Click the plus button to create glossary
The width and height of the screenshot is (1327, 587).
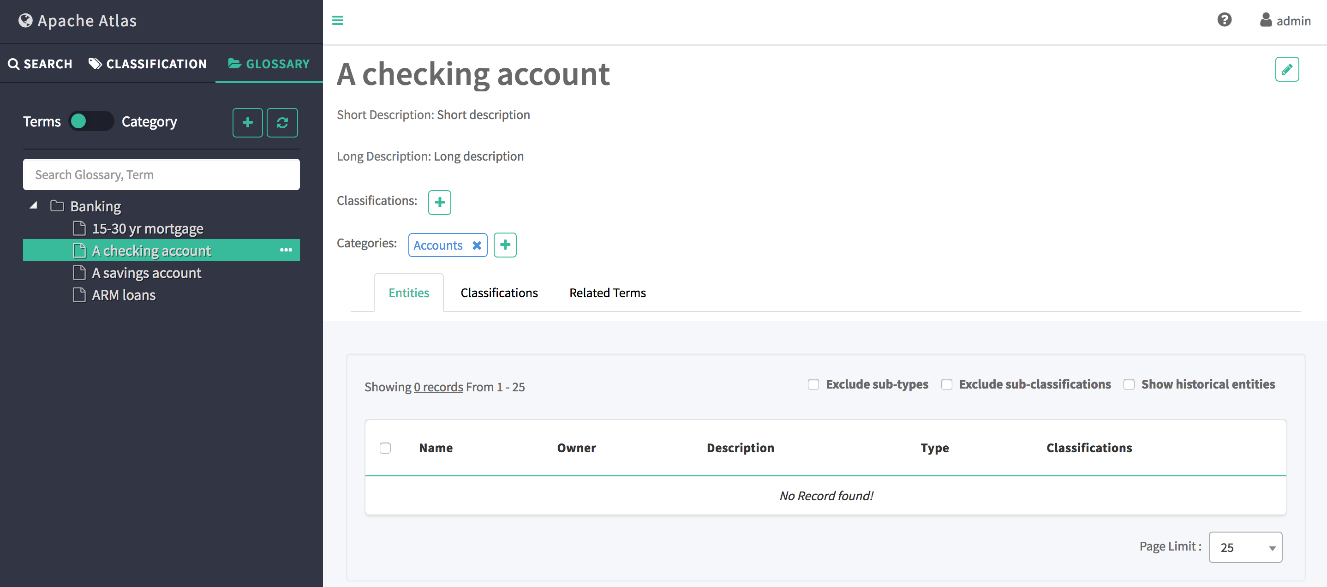(x=247, y=123)
